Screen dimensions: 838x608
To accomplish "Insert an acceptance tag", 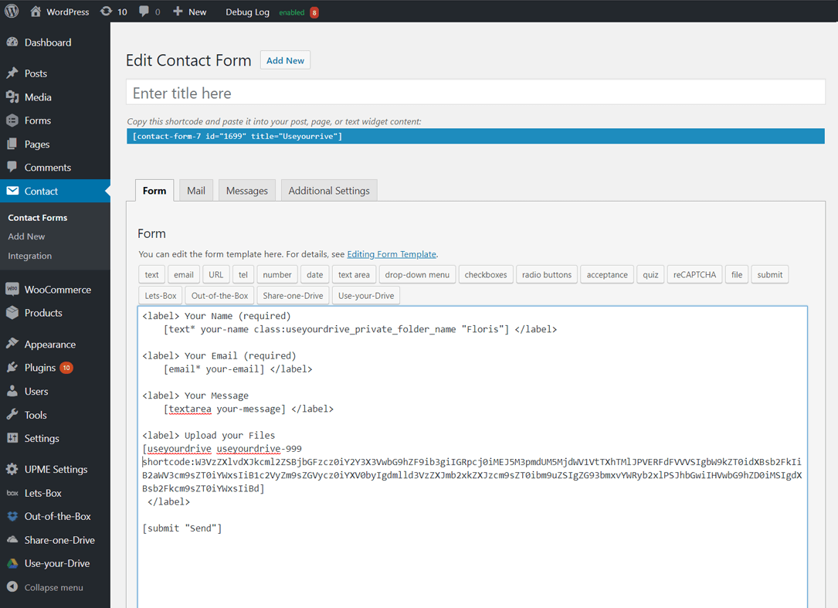I will [607, 274].
